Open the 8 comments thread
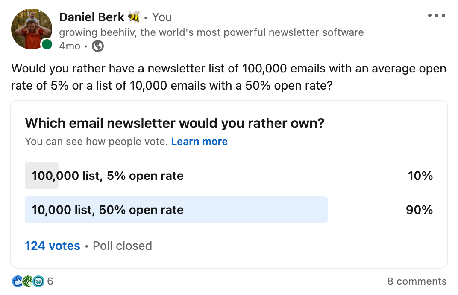 (x=417, y=281)
